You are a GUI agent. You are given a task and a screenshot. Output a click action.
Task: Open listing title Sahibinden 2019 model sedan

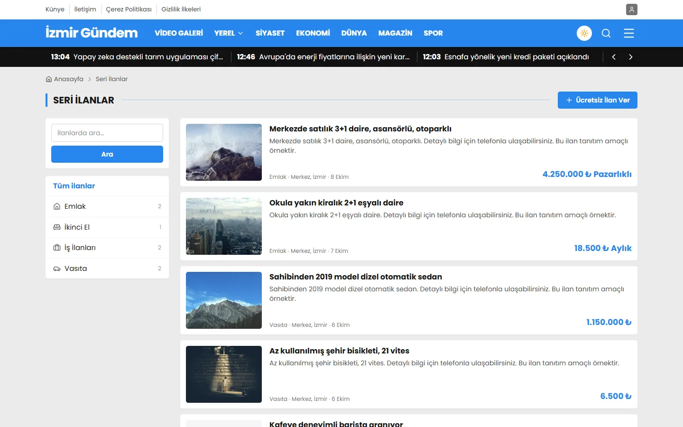[x=356, y=277]
